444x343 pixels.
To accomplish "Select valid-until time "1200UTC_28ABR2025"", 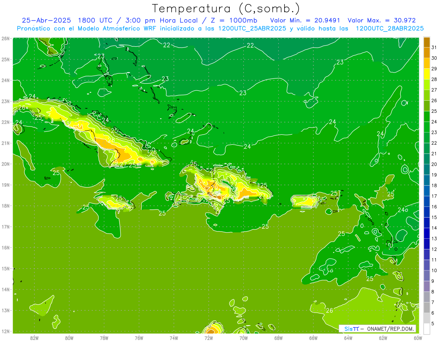I will click(x=390, y=28).
